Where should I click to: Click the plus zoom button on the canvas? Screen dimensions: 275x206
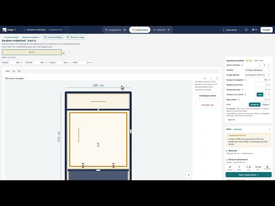coord(189,175)
